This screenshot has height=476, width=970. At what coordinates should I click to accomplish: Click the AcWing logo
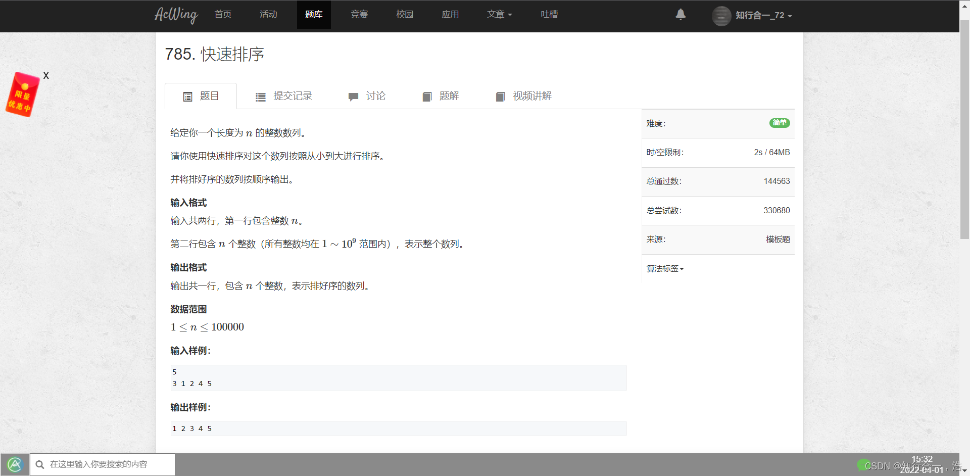pos(176,15)
